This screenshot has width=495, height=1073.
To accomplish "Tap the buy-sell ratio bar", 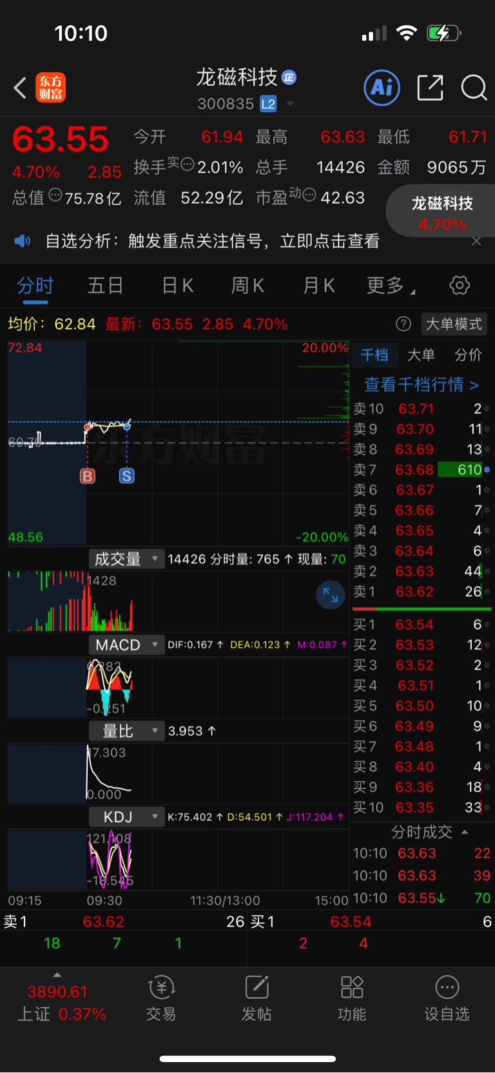I will [422, 608].
